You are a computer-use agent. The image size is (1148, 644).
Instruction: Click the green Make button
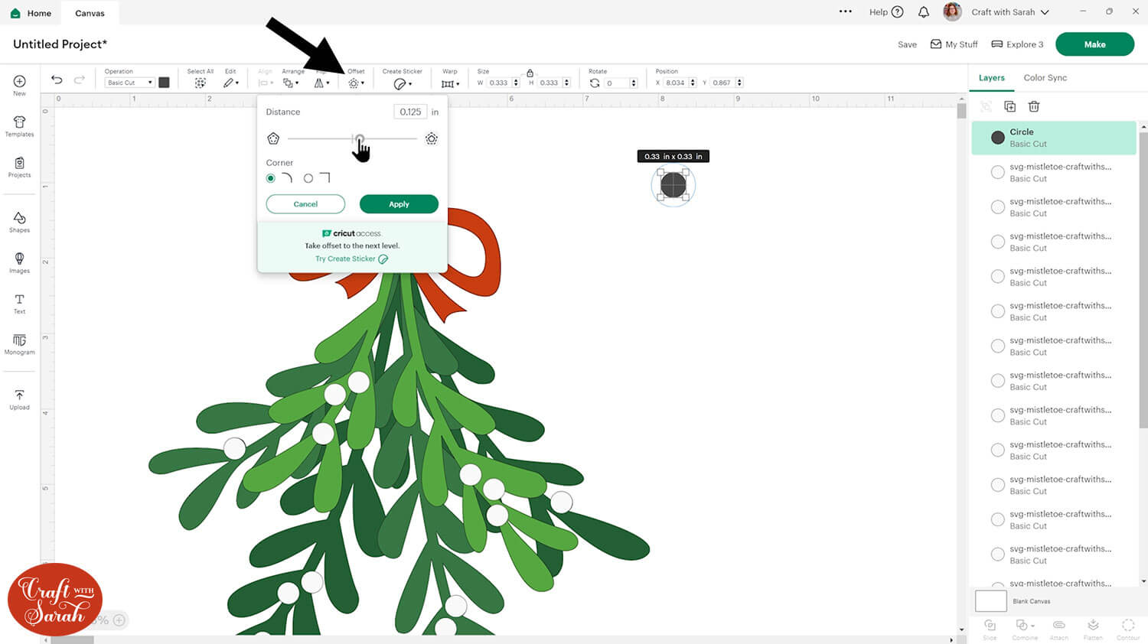click(x=1094, y=44)
